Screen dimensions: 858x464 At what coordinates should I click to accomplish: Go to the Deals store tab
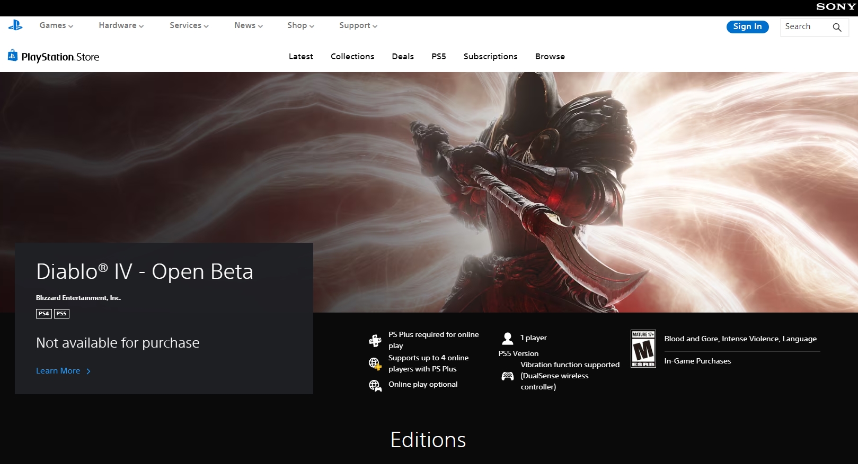403,57
